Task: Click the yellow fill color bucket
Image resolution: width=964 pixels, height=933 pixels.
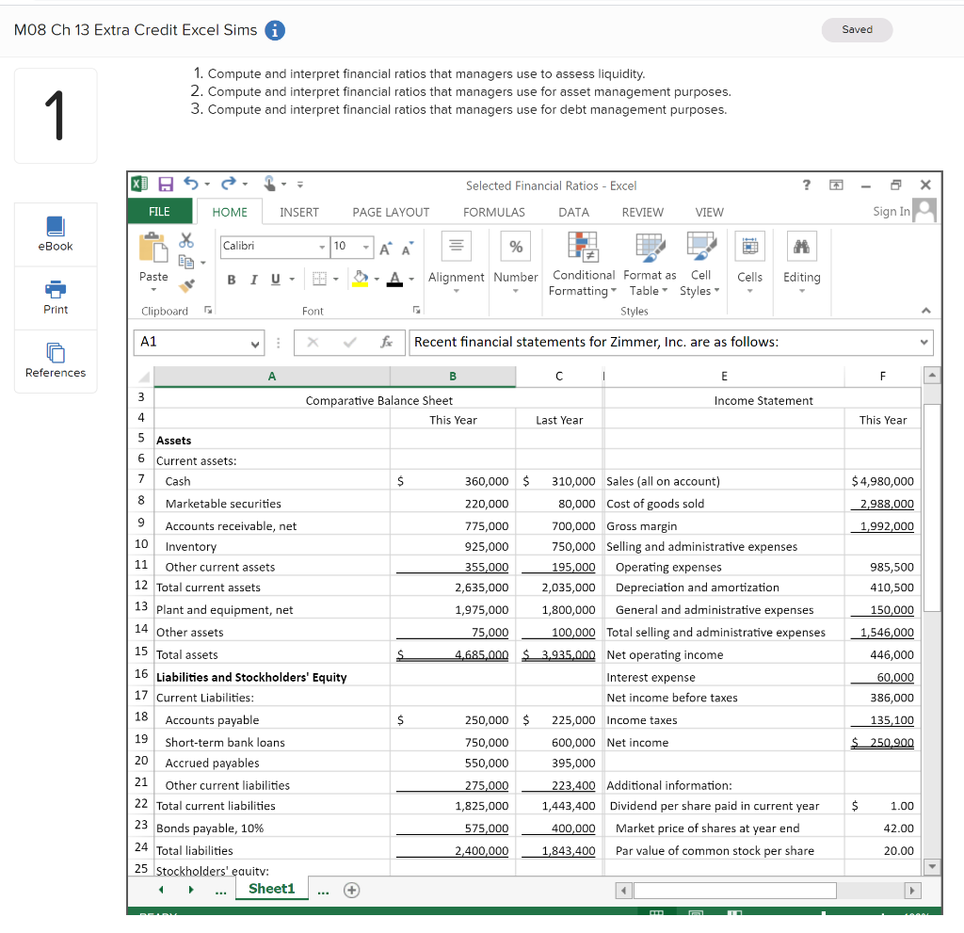Action: pos(361,280)
